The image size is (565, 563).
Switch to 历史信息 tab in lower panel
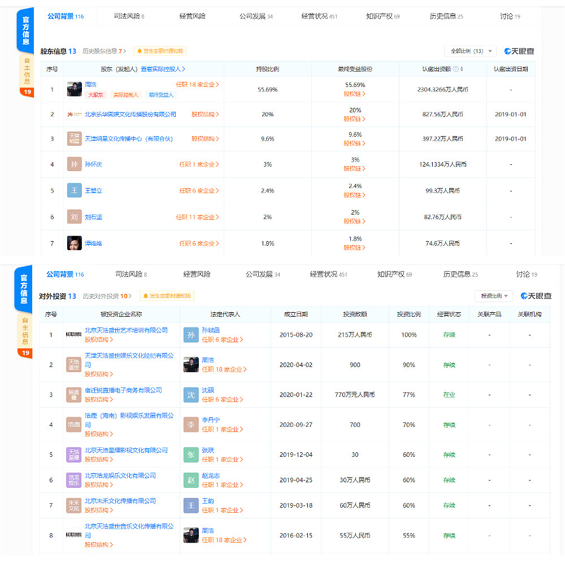tap(460, 274)
